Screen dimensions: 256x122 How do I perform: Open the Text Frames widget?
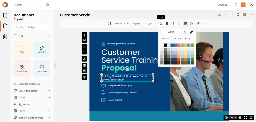coord(42,69)
